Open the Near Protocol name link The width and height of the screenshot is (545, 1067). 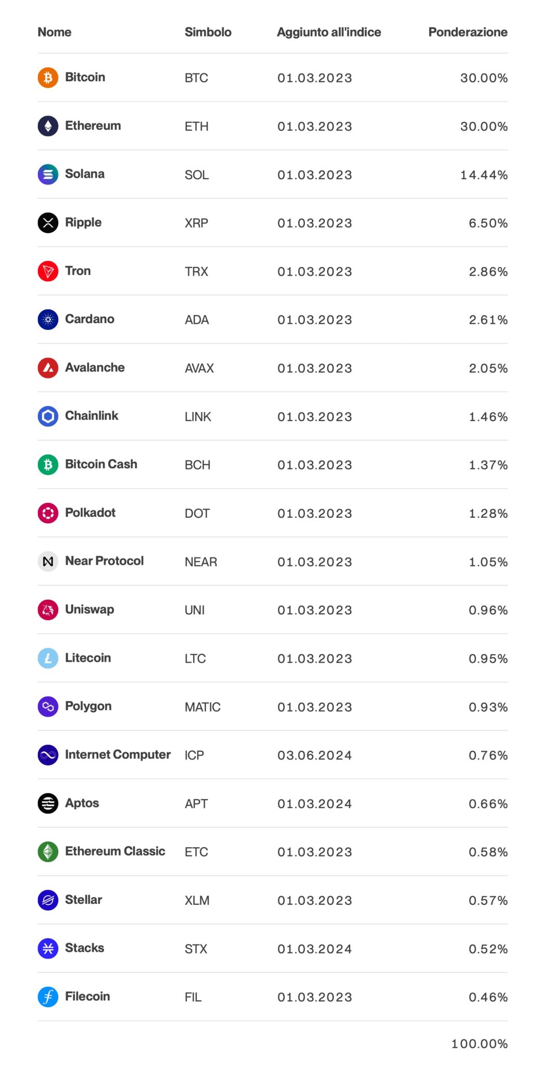tap(104, 561)
